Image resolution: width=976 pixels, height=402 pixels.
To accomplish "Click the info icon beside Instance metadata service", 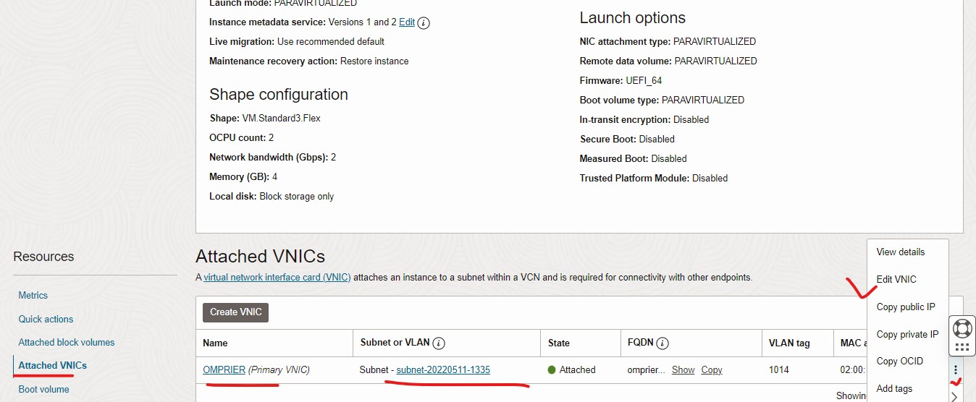I will click(x=424, y=22).
